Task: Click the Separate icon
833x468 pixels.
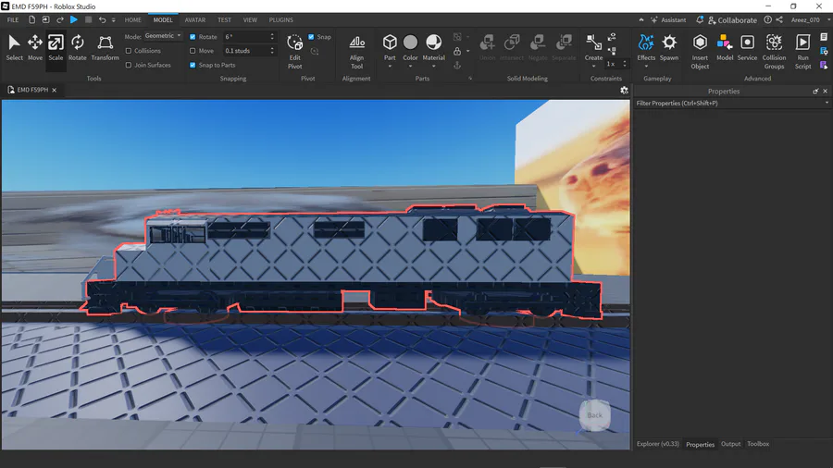Action: tap(564, 48)
